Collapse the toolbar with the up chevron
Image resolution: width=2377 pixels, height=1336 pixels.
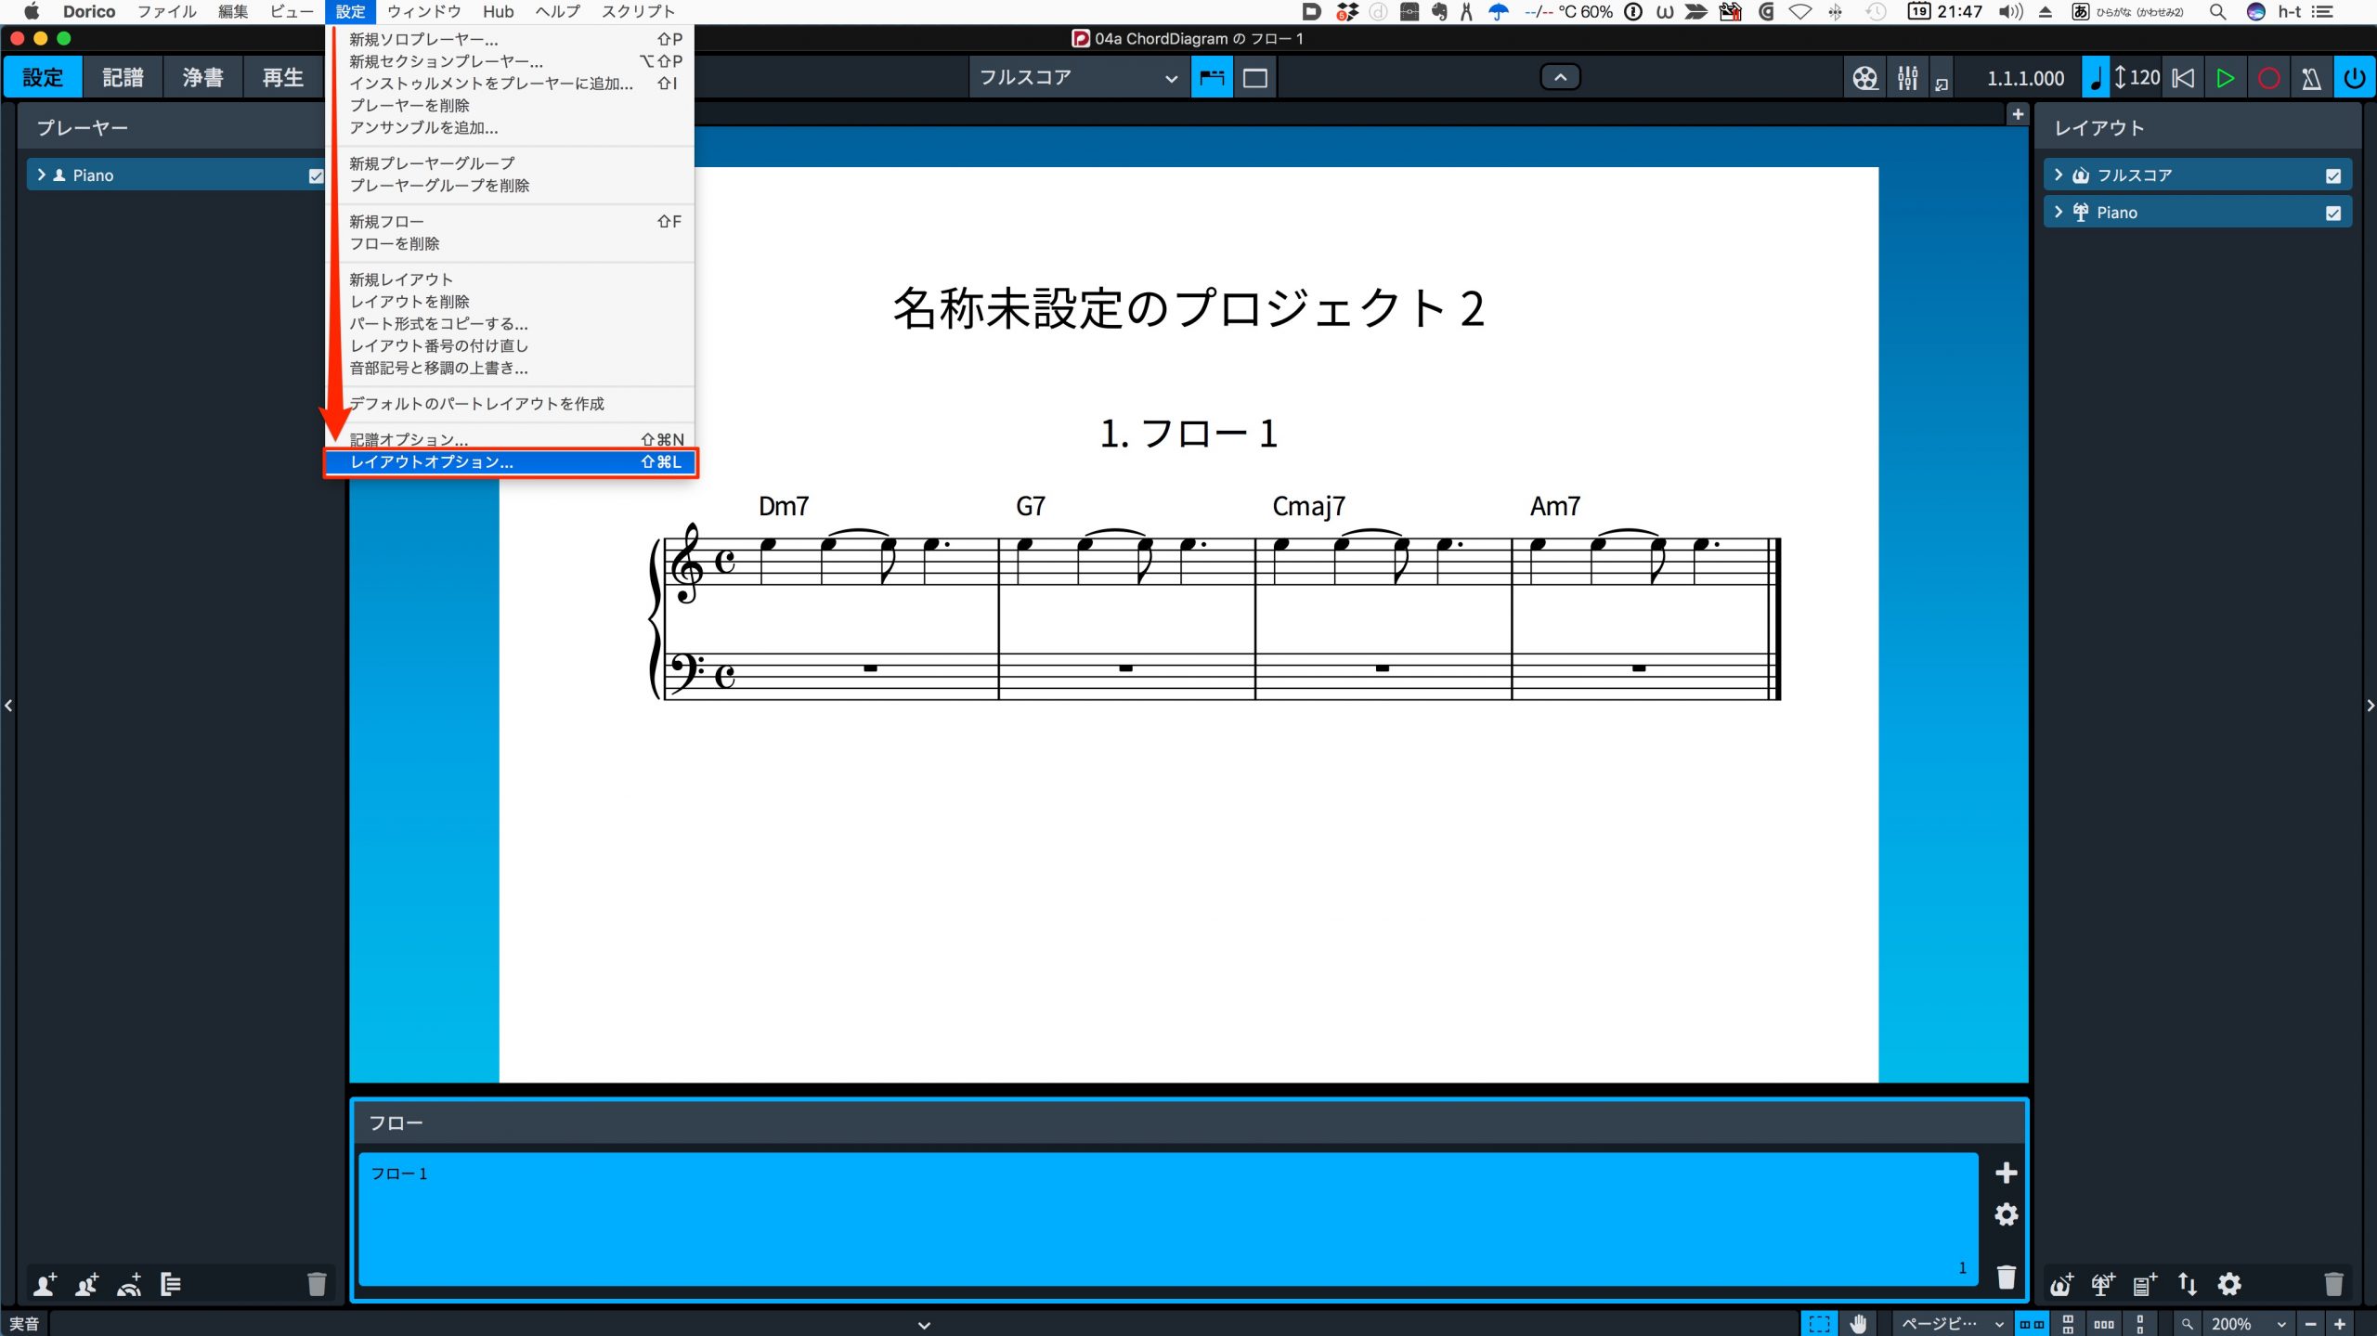coord(1560,78)
